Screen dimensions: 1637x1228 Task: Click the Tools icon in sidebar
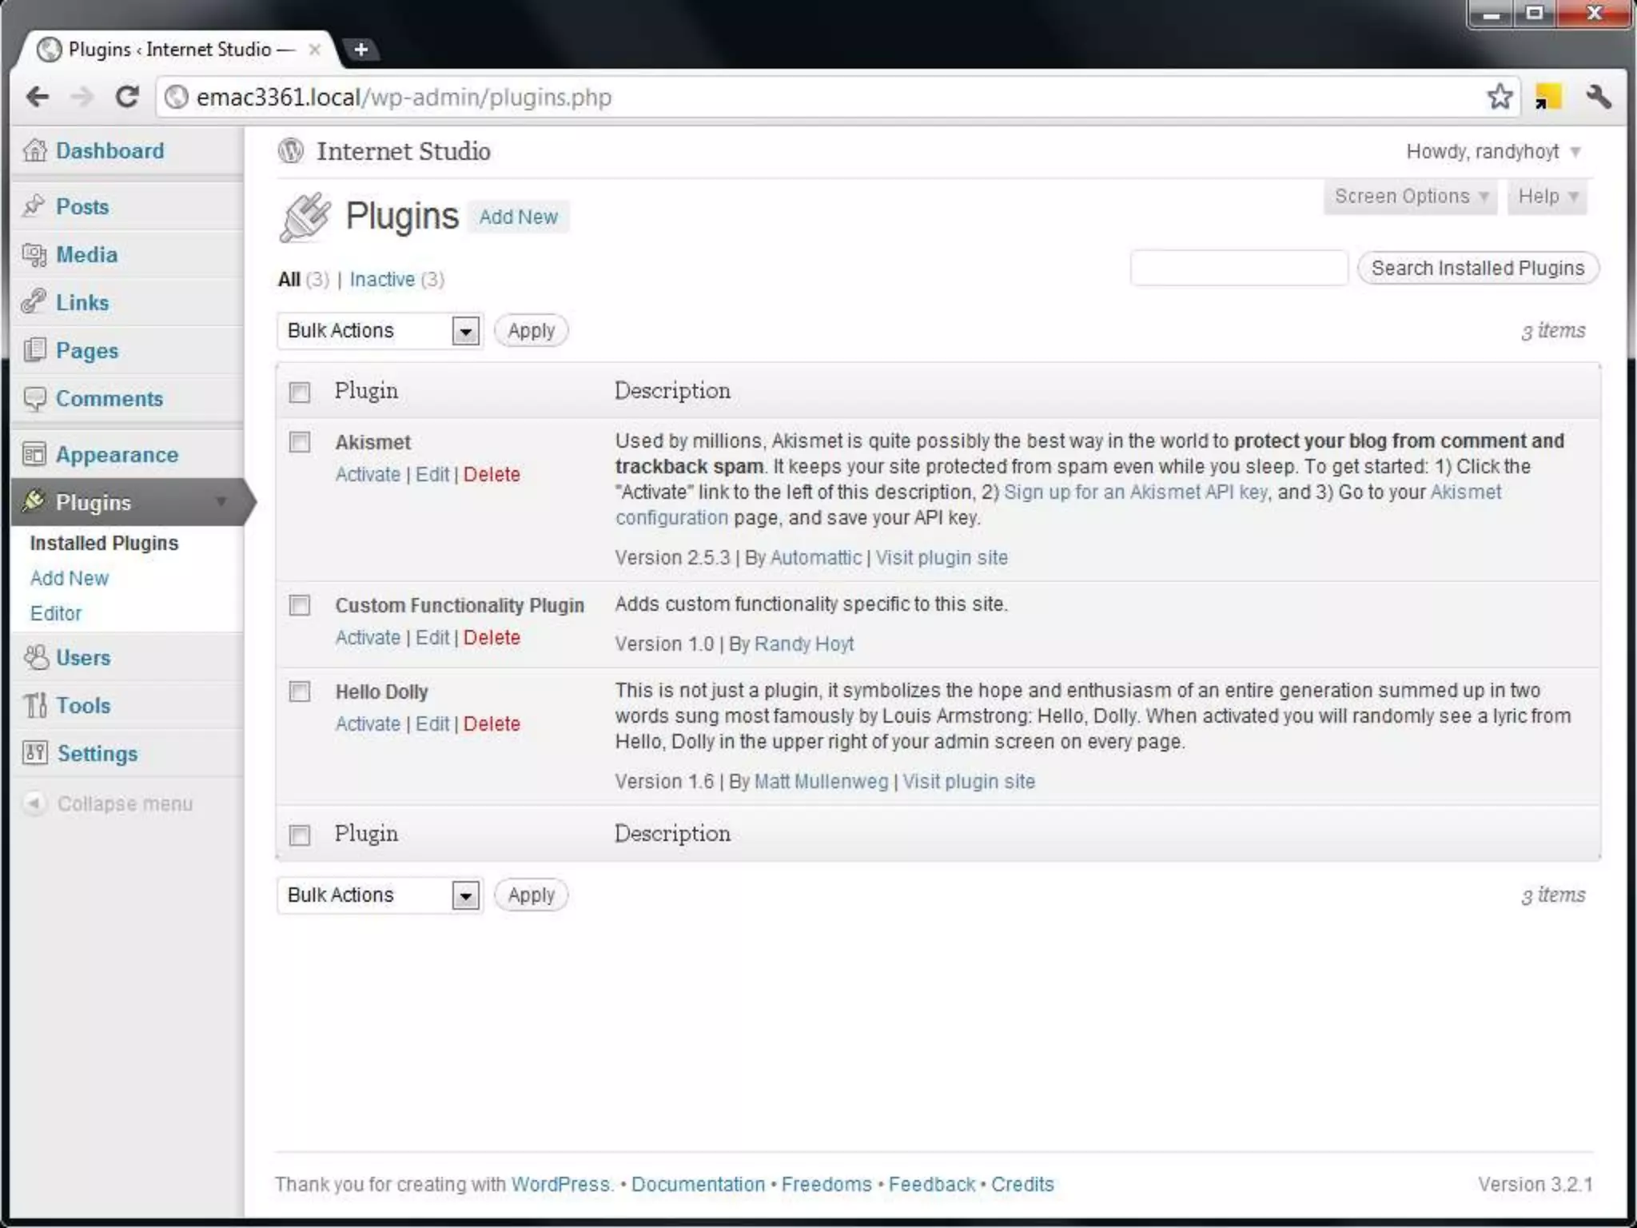[35, 705]
